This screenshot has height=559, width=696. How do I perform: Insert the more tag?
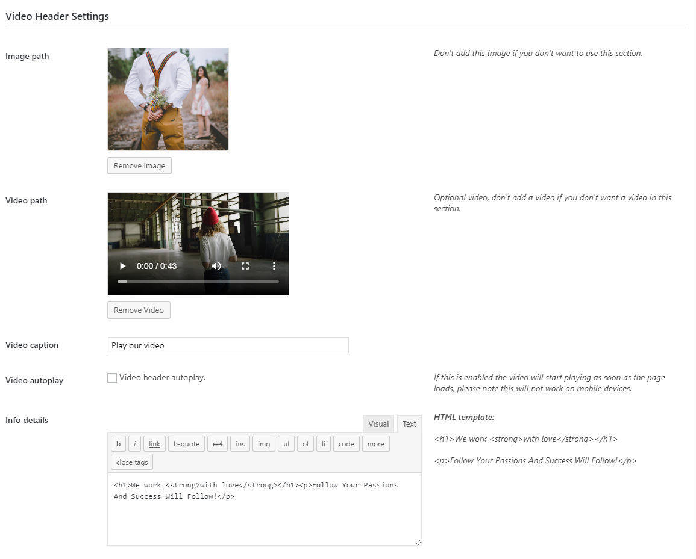tap(375, 443)
